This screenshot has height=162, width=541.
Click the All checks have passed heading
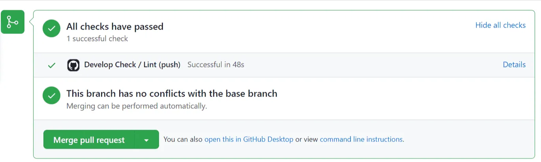[x=115, y=27]
